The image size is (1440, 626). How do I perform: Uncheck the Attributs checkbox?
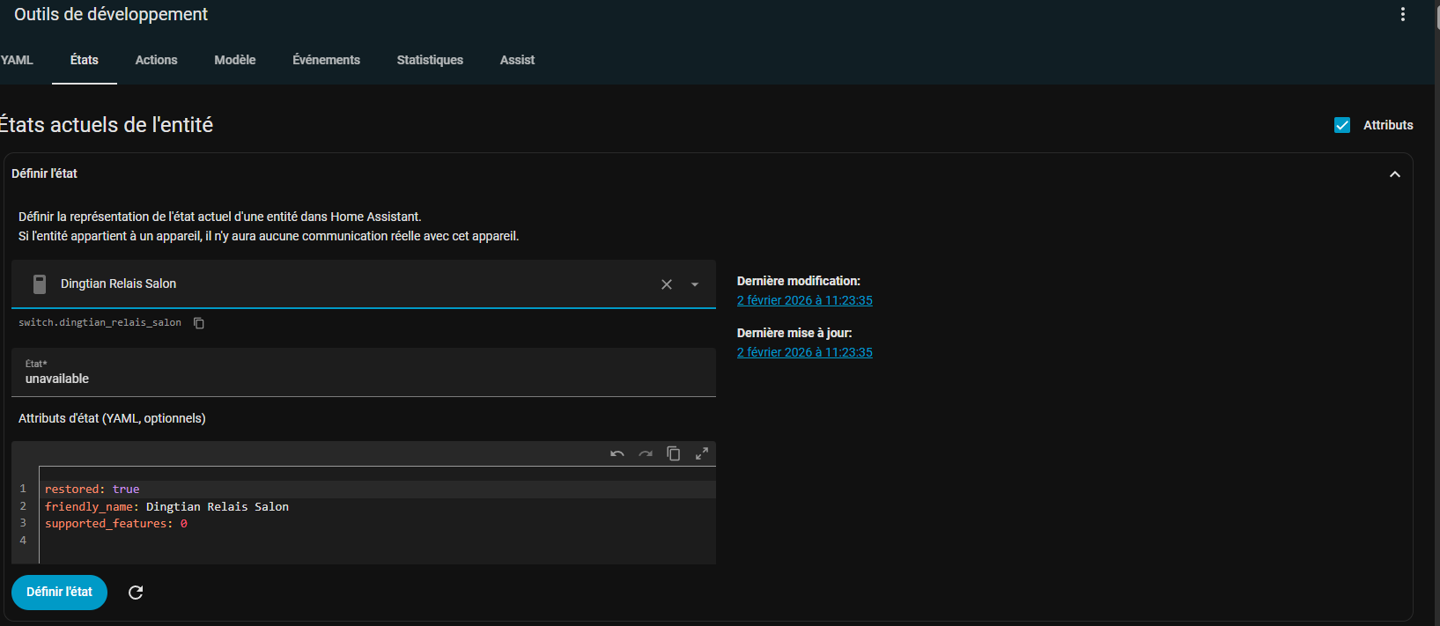(1342, 125)
